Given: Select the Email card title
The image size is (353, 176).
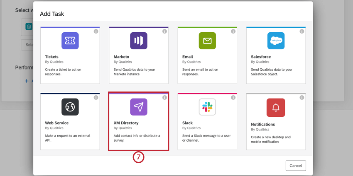Looking at the screenshot, I should click(188, 57).
